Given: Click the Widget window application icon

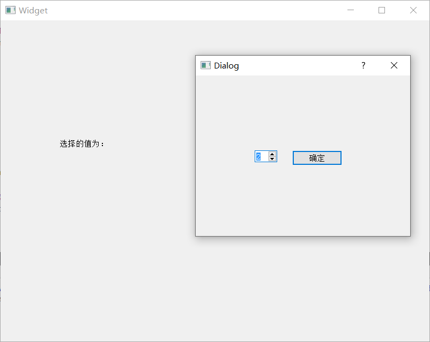Looking at the screenshot, I should (10, 10).
